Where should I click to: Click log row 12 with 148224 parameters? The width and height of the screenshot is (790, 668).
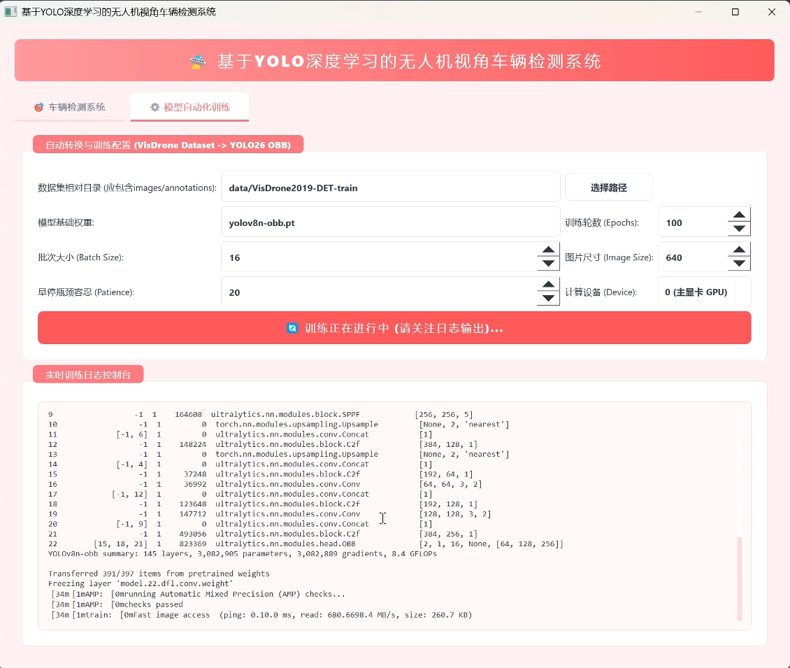pos(262,444)
